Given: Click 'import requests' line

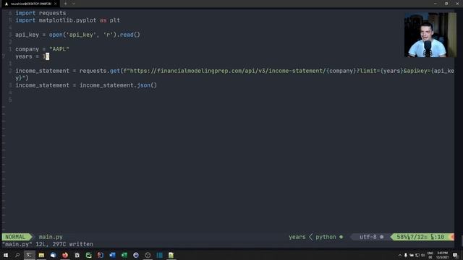Looking at the screenshot, I should pyautogui.click(x=41, y=13).
